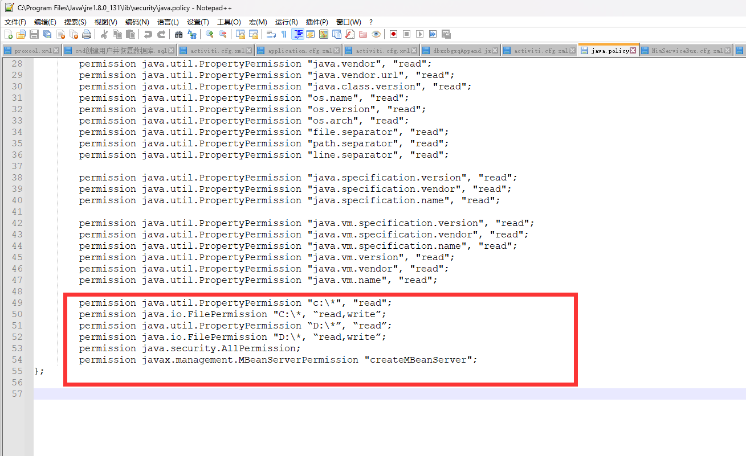Switch to the proxool.xml tab
This screenshot has height=456, width=746.
coord(33,51)
